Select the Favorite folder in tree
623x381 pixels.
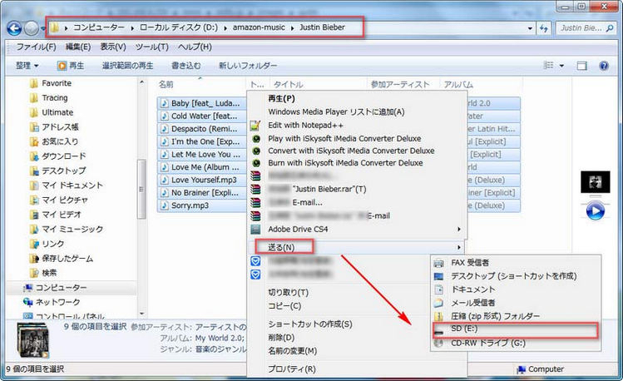click(57, 83)
